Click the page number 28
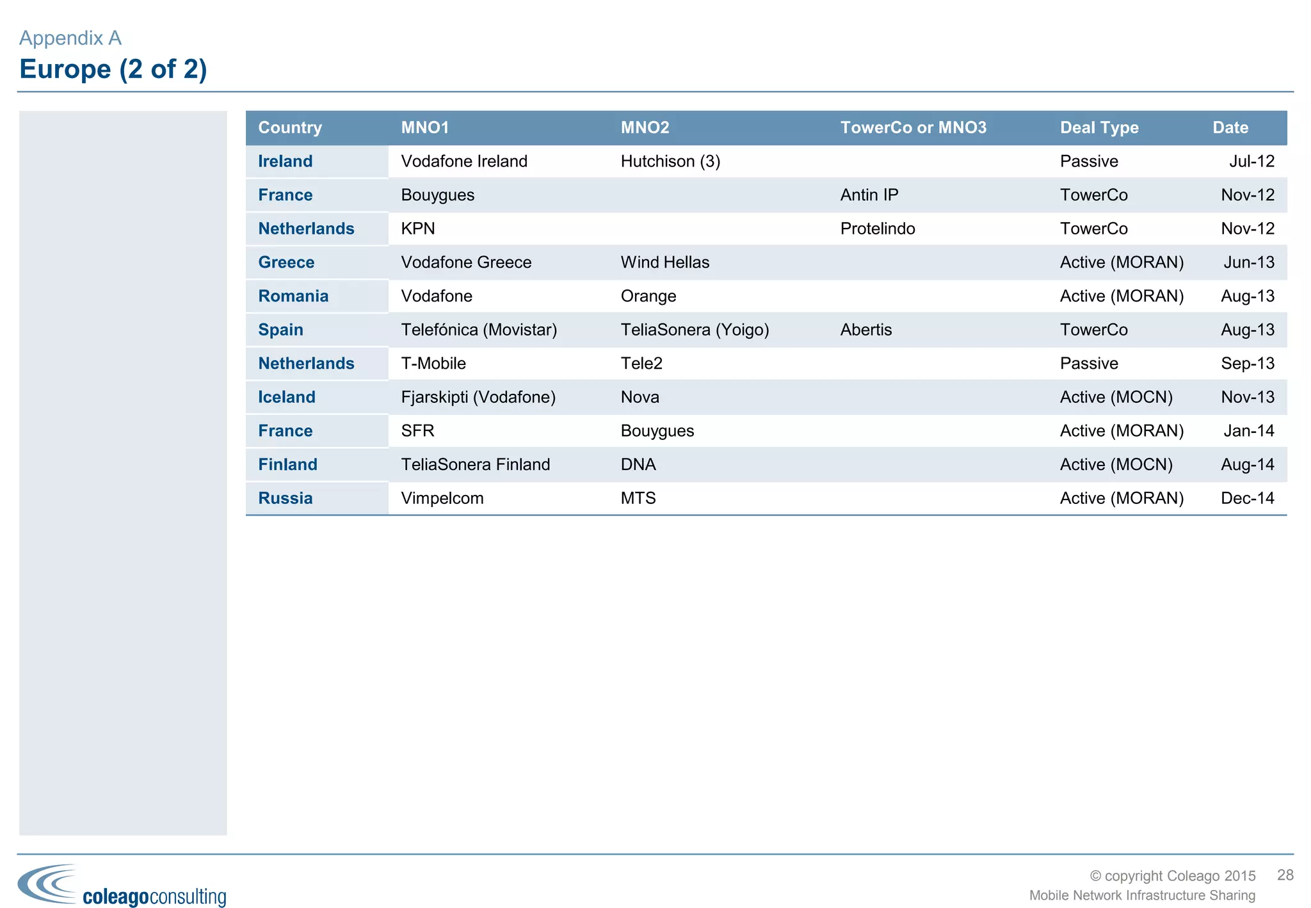 point(1285,875)
